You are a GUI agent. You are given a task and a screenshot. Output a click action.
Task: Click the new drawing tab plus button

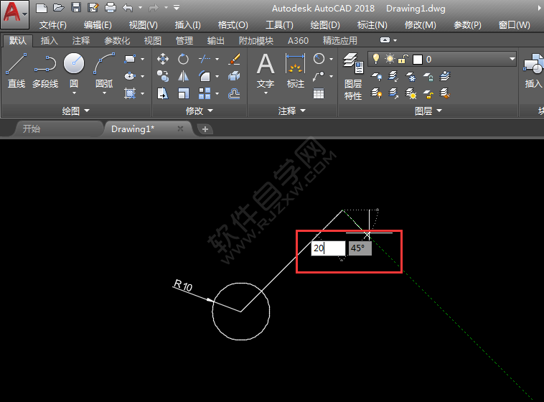pyautogui.click(x=205, y=129)
